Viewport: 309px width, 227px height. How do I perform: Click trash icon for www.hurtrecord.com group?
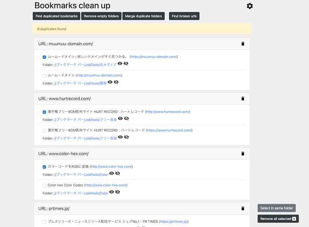(243, 99)
